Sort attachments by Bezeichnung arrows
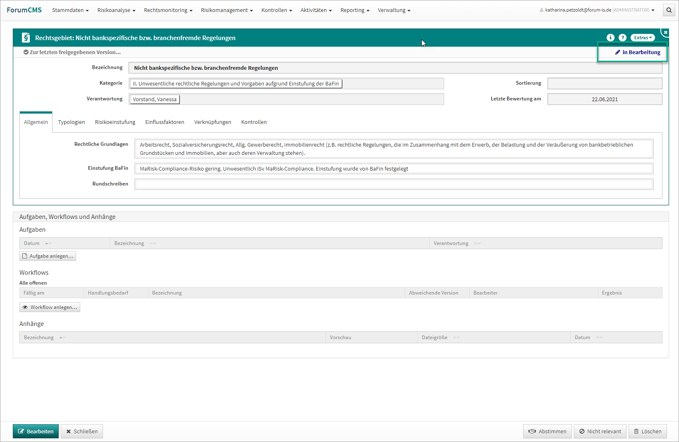The height and width of the screenshot is (442, 679). tap(62, 337)
